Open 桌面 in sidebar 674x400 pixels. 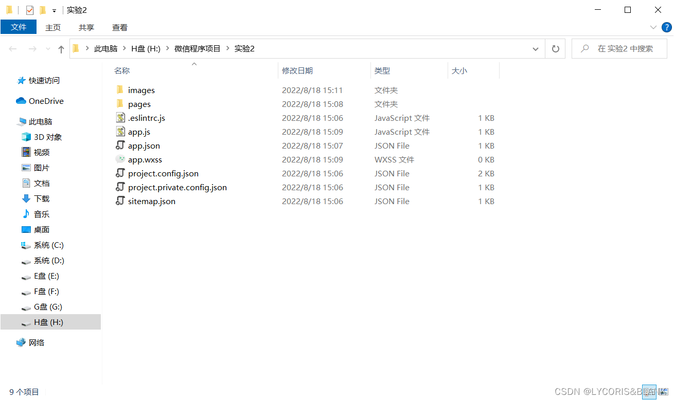click(36, 229)
